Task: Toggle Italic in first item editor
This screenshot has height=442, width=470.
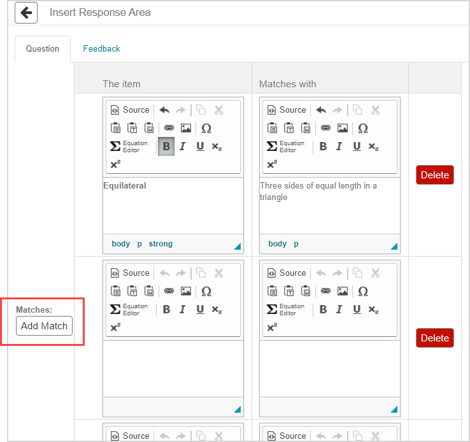Action: (183, 146)
